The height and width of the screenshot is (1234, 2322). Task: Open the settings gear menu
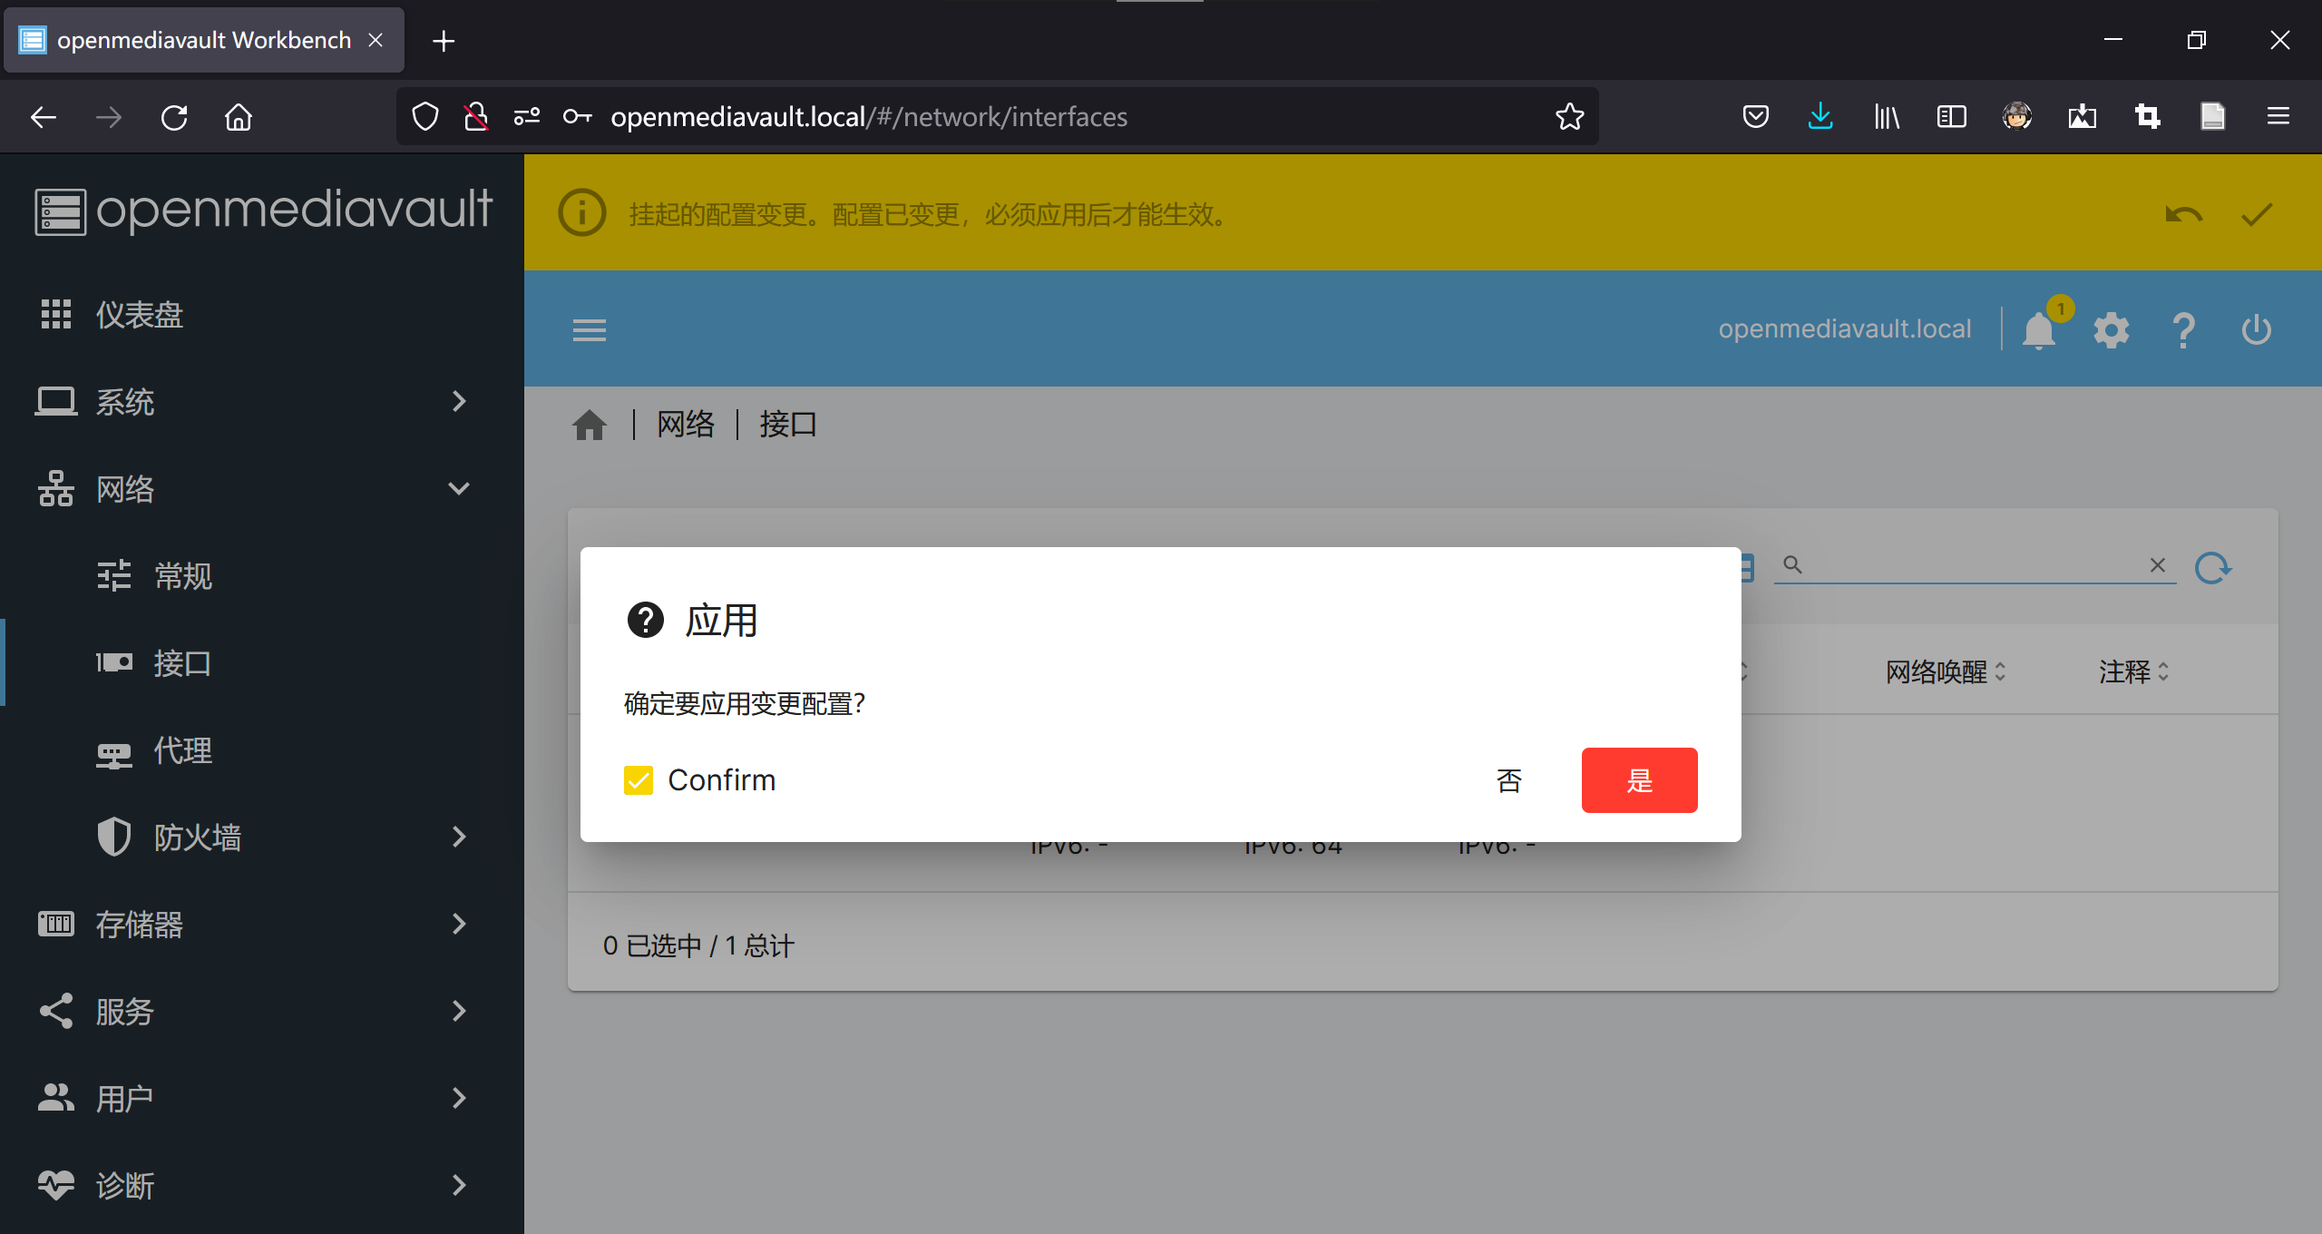pos(2111,330)
